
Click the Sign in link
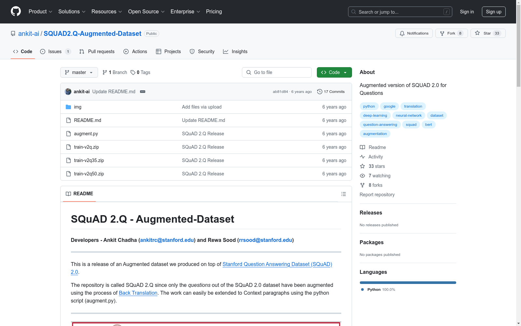coord(467,12)
